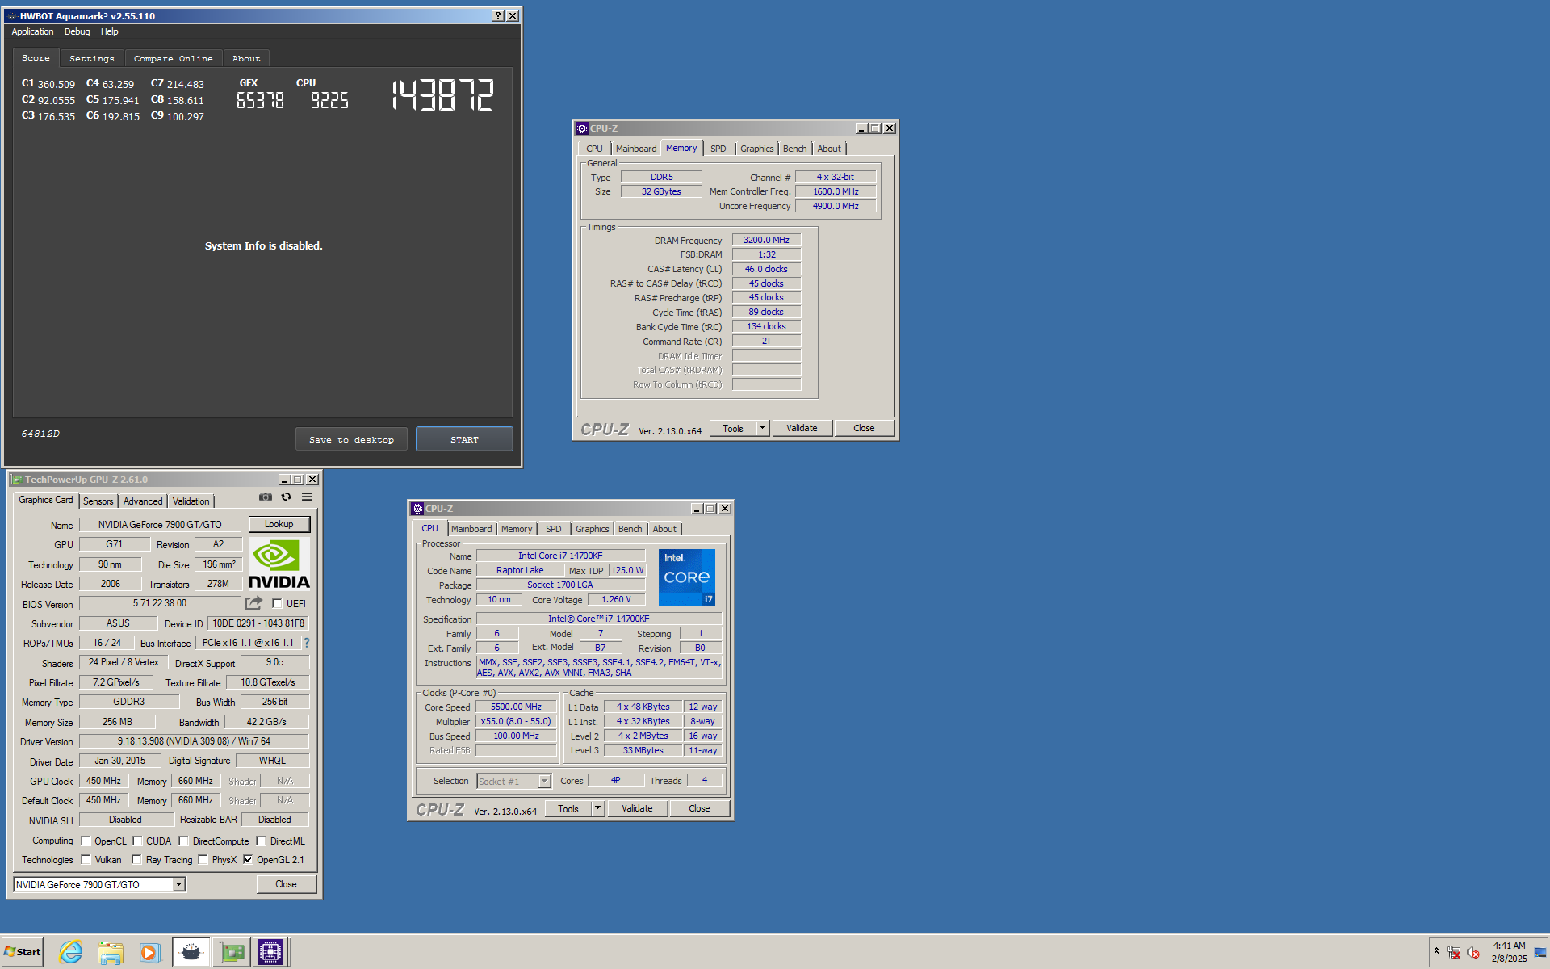1550x969 pixels.
Task: Toggle the Vulkan checkbox
Action: click(x=86, y=860)
